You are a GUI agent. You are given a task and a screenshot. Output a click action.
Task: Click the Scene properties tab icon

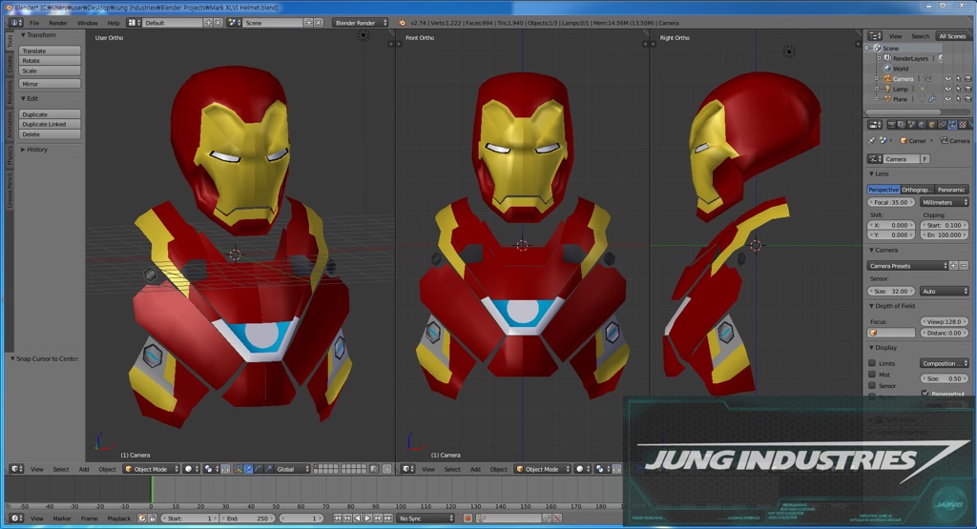[911, 125]
